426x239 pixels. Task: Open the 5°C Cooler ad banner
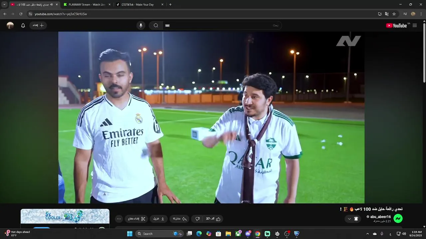point(65,216)
